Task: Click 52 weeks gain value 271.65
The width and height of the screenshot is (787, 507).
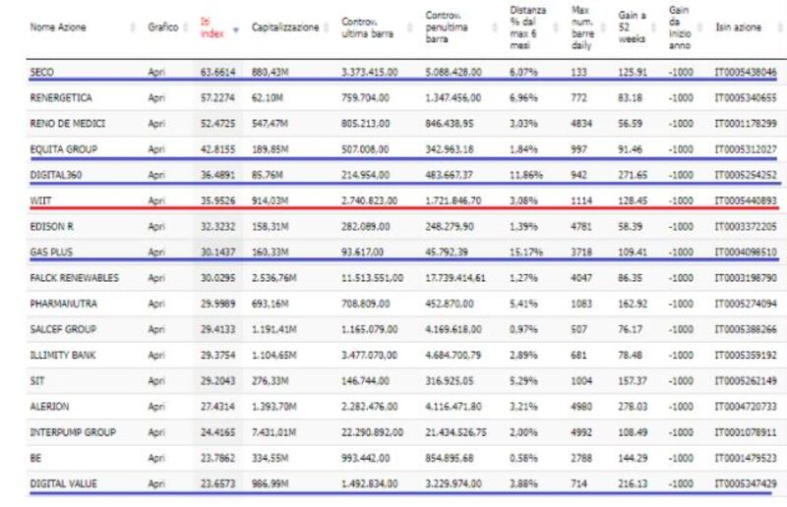Action: pos(633,175)
